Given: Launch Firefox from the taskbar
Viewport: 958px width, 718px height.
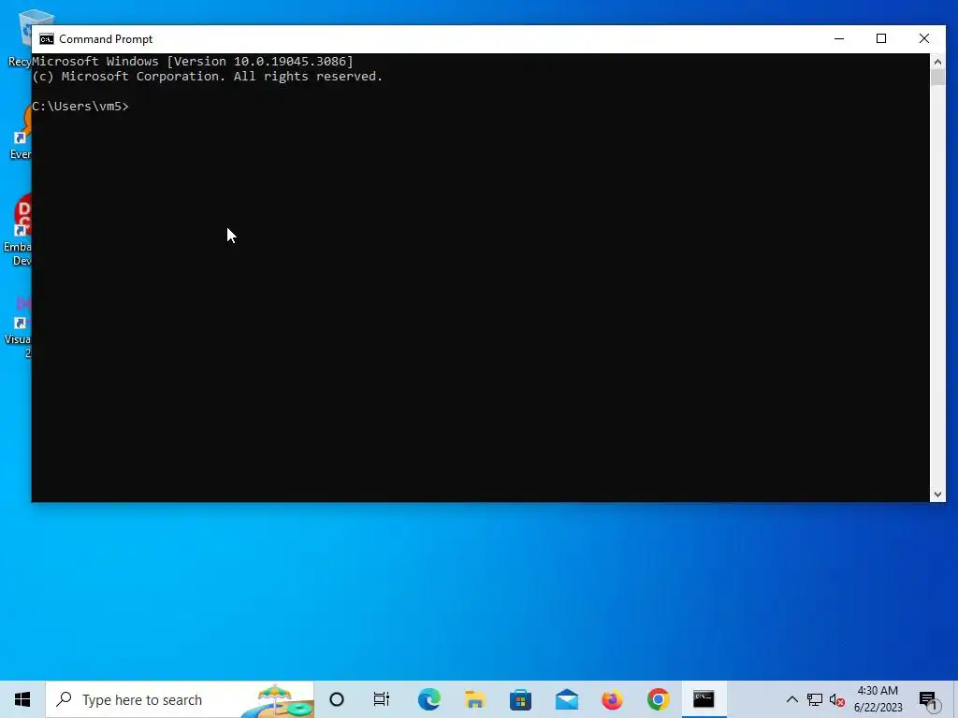Looking at the screenshot, I should 612,699.
